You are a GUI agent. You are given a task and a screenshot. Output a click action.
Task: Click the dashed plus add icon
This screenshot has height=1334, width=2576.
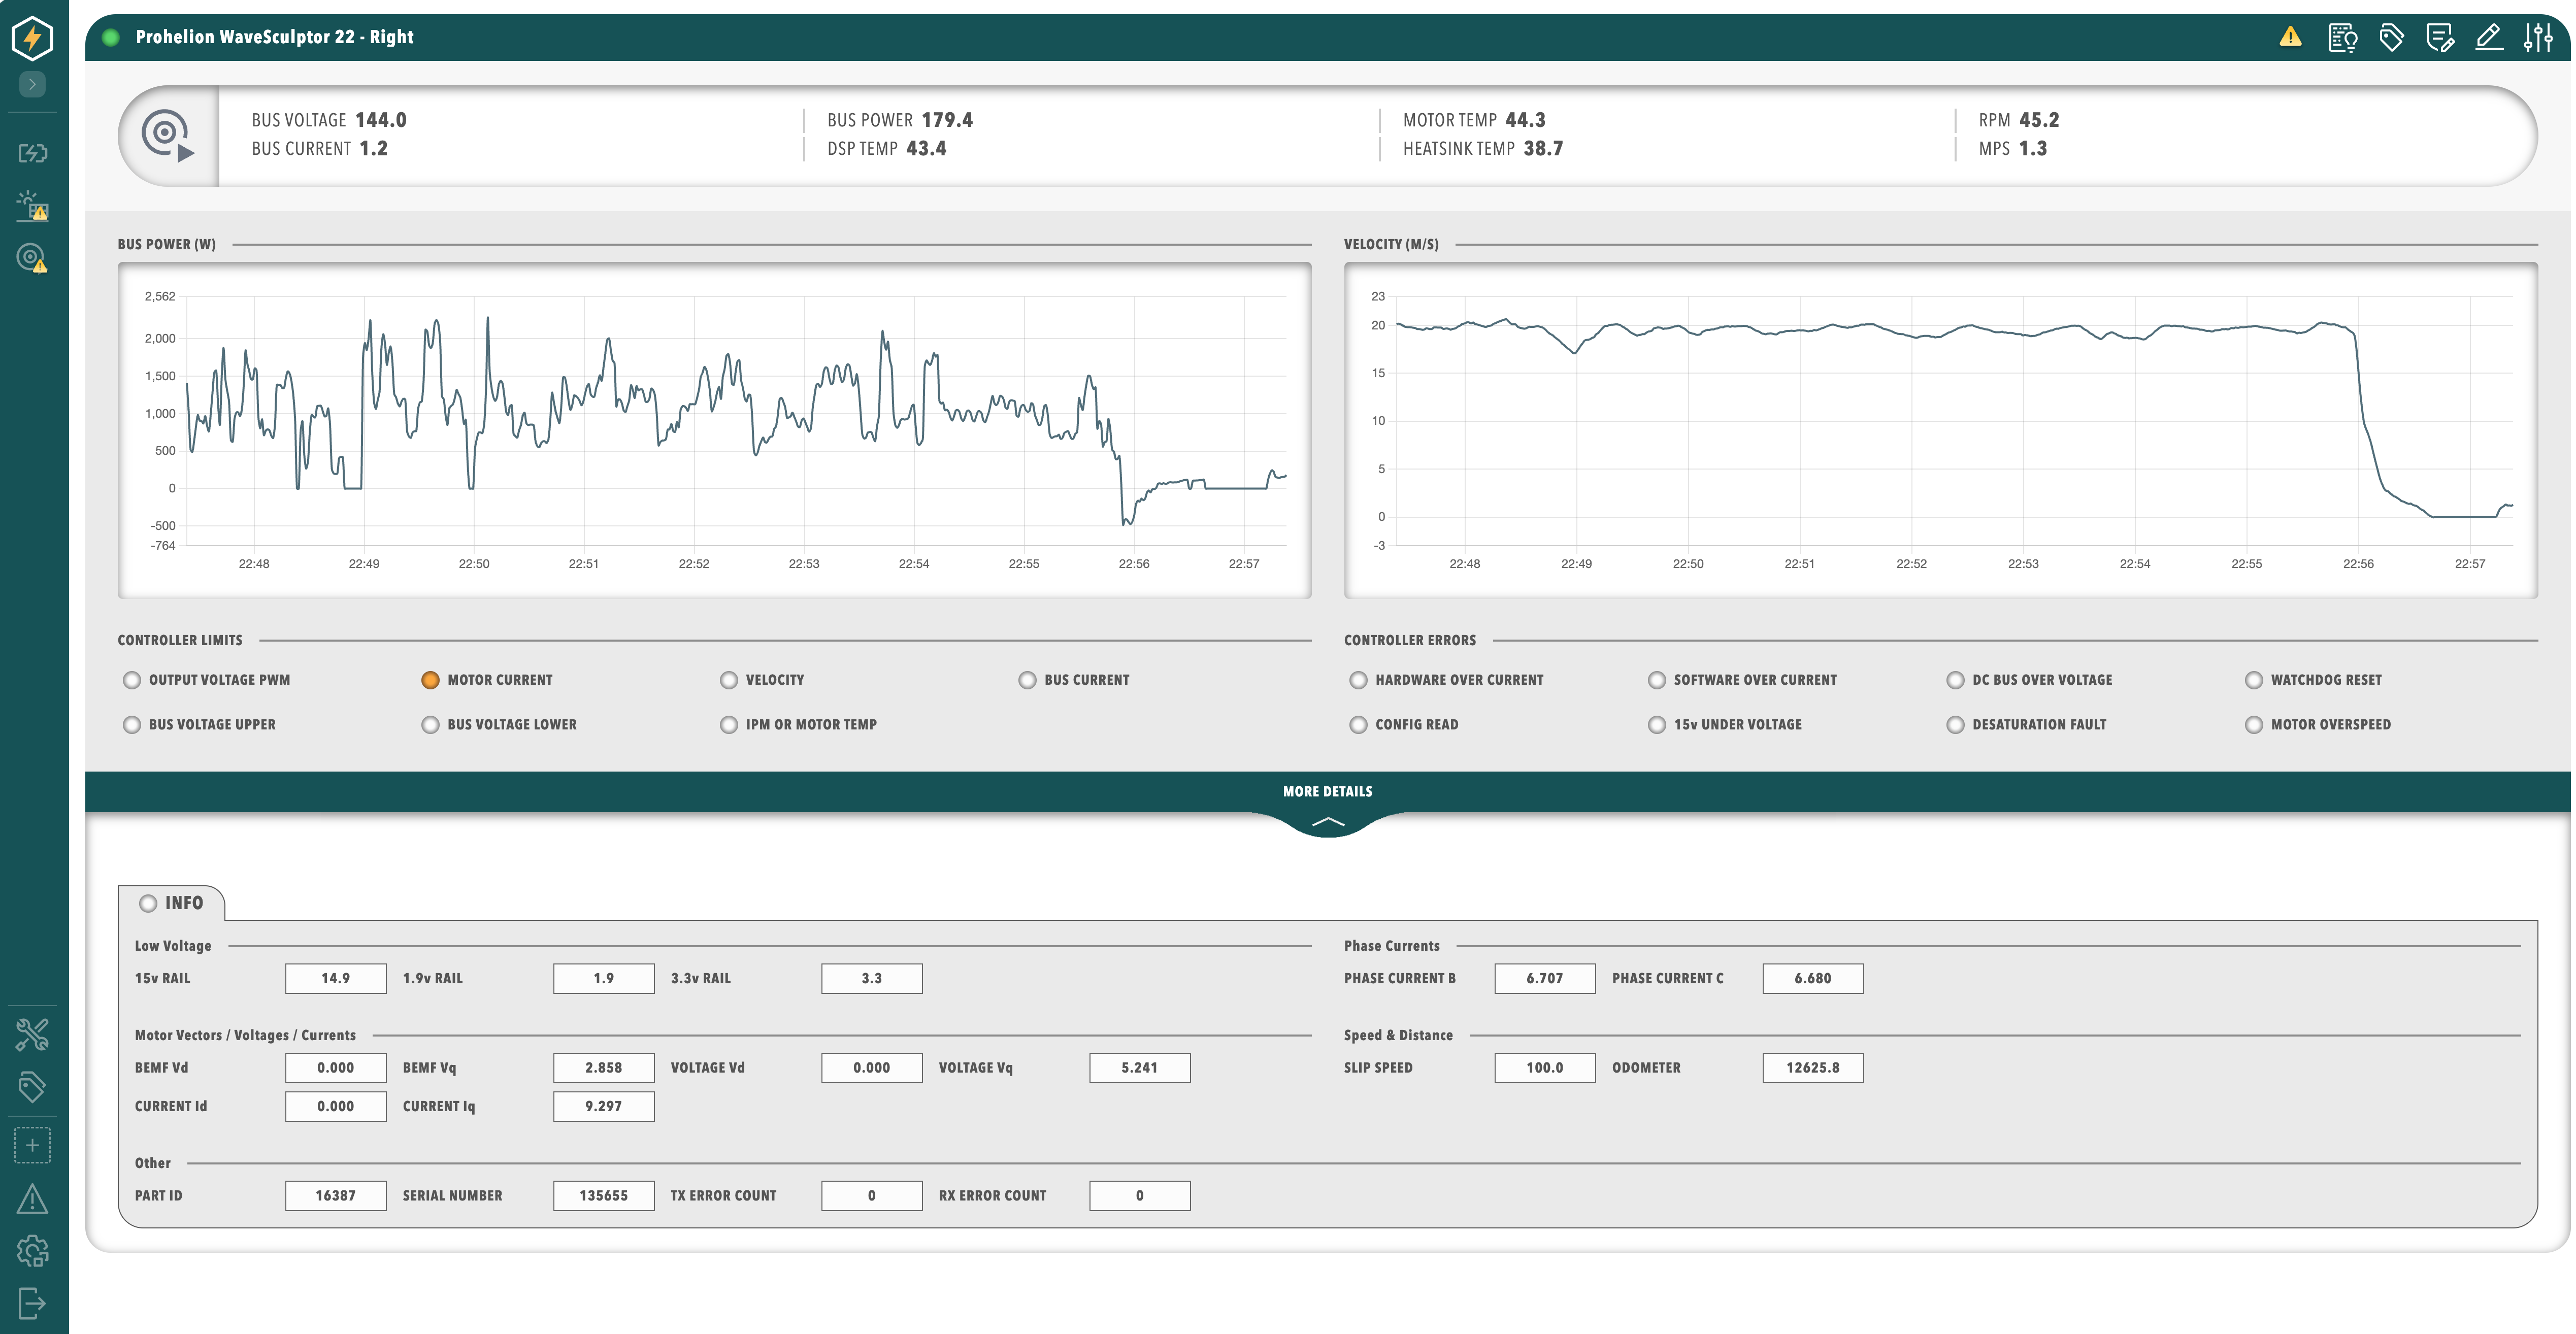coord(32,1145)
